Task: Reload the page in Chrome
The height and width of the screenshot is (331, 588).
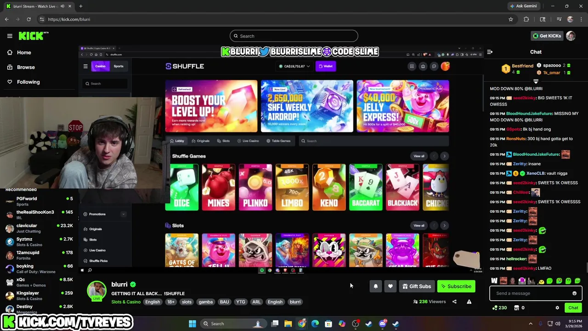Action: (x=28, y=19)
